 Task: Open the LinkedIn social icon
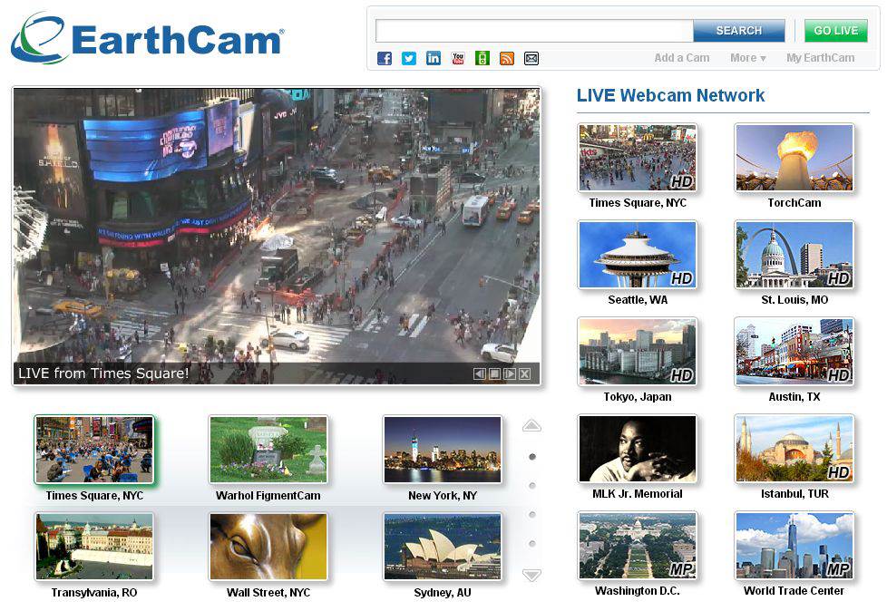[x=434, y=58]
